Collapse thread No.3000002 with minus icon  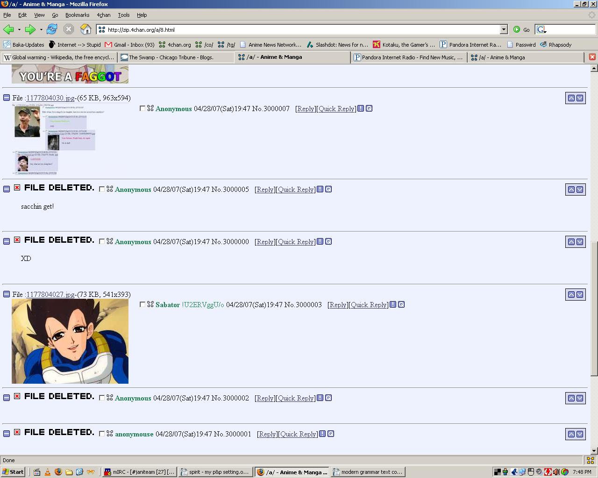7,398
